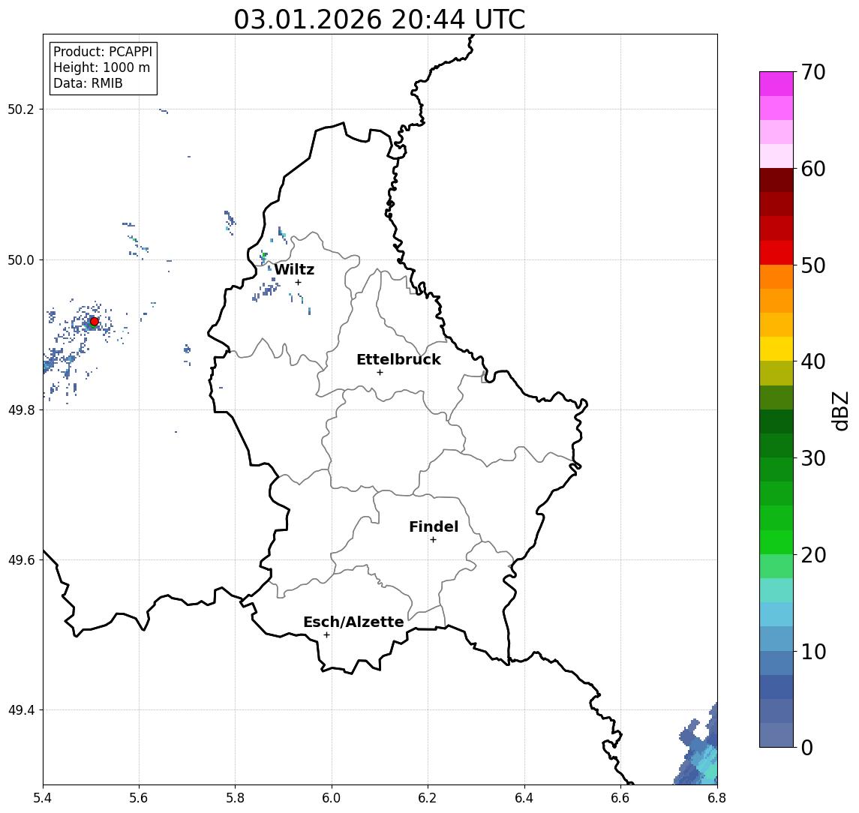859x813 pixels.
Task: Pick the bright green 20 dBZ band
Action: [x=776, y=541]
